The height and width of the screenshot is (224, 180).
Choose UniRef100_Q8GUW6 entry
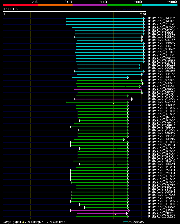point(161,71)
